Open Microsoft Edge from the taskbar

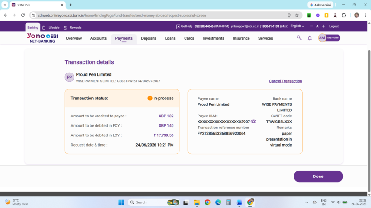[x=218, y=202]
